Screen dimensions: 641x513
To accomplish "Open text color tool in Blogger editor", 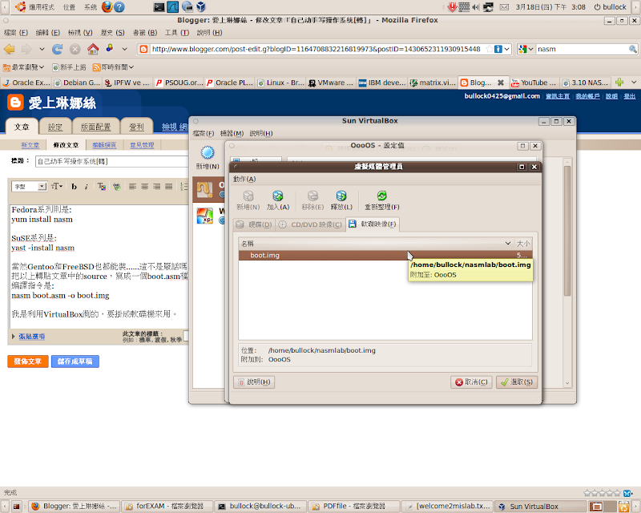I will click(102, 187).
